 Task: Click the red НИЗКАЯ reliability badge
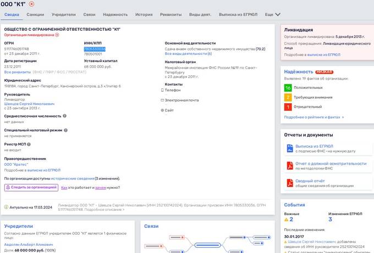pos(324,72)
